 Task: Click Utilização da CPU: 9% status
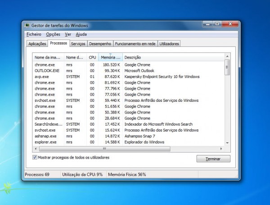82,174
